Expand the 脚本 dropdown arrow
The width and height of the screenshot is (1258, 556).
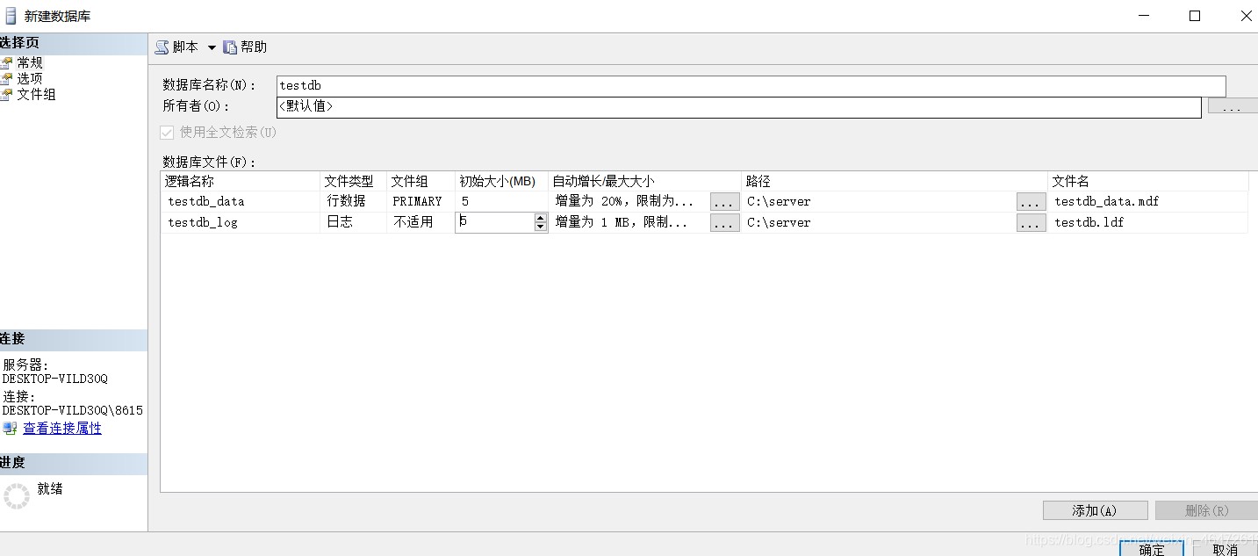(211, 47)
